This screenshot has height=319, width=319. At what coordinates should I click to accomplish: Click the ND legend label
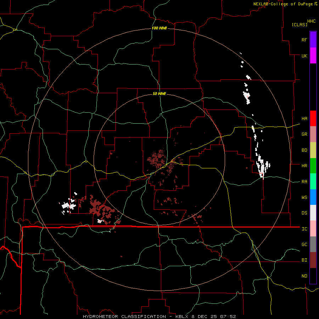pos(304,276)
